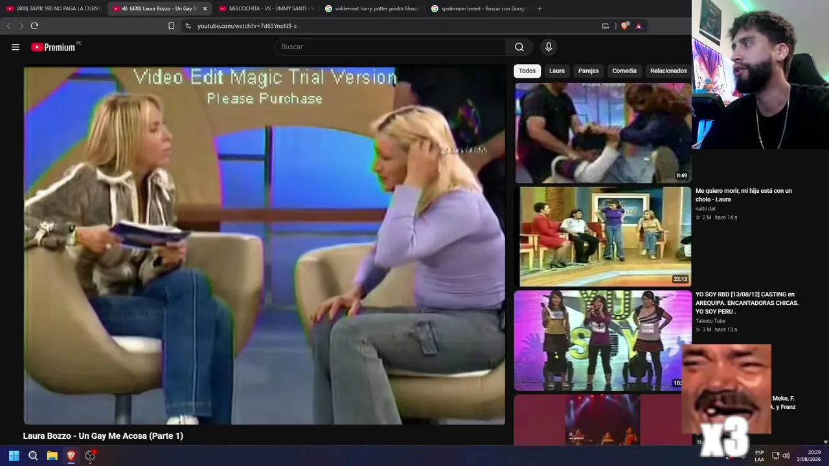Open 'YO SOY RBD CASTING en AREQUIPA' title
The width and height of the screenshot is (829, 466).
[x=747, y=303]
